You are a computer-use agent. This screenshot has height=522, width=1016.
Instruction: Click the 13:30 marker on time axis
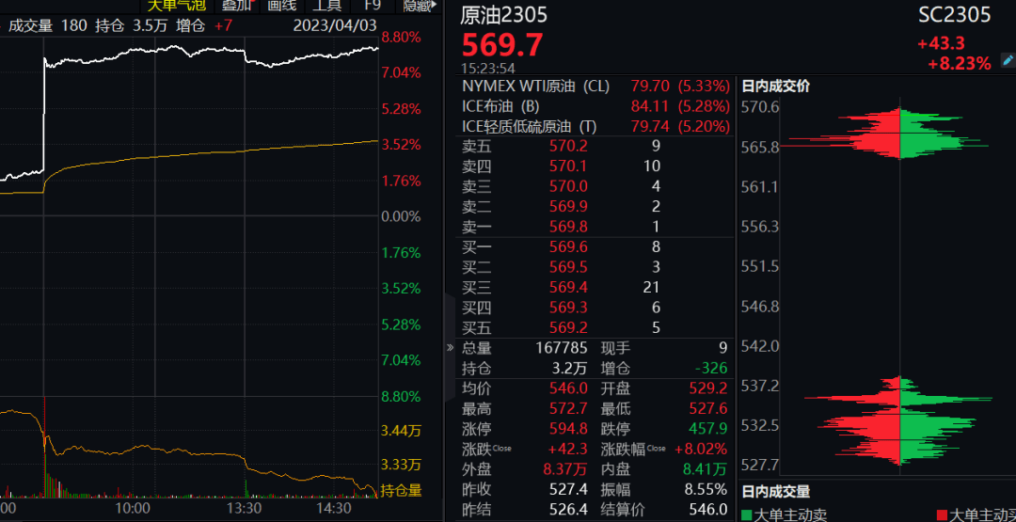pos(245,508)
